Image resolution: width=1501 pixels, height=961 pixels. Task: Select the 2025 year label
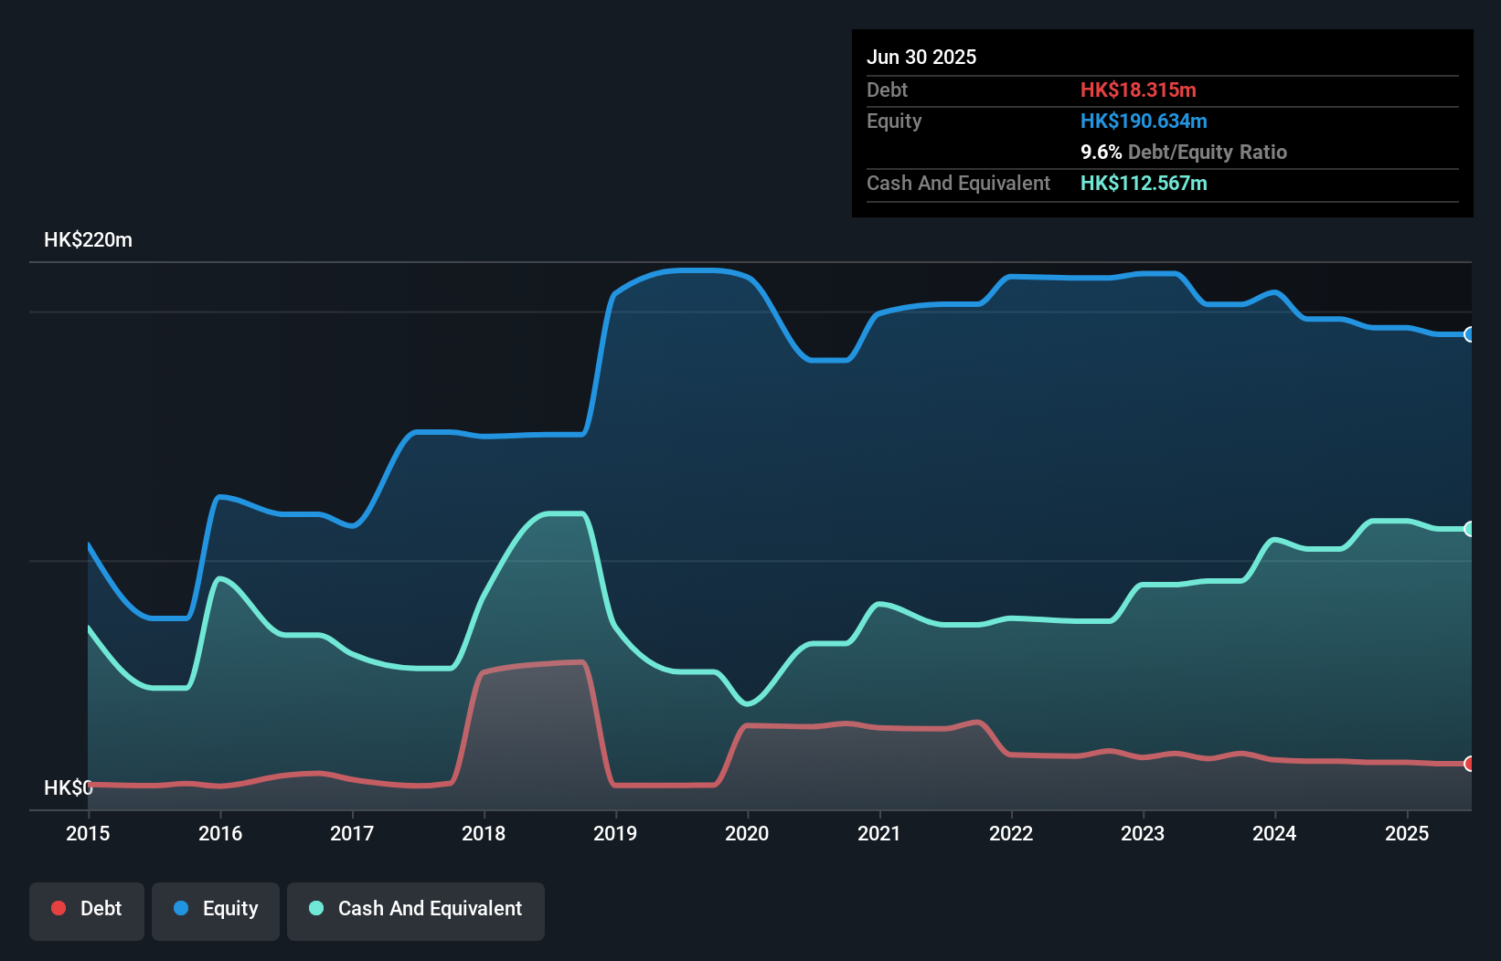coord(1407,833)
